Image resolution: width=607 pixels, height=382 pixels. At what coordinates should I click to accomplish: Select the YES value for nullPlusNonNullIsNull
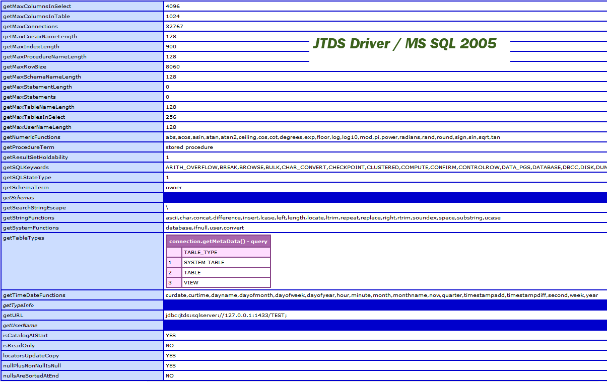[x=171, y=366]
